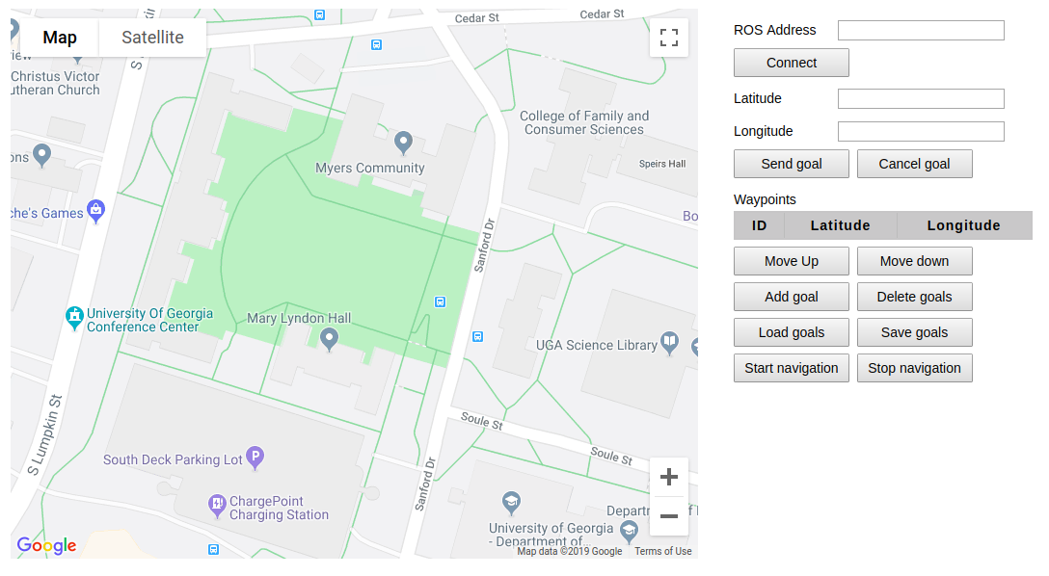Add a goal waypoint
Viewport: 1049px width, 576px height.
(792, 297)
